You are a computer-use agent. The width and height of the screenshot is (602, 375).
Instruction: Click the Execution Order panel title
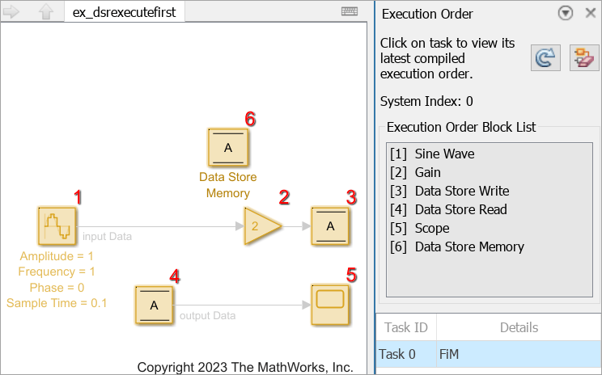(x=427, y=14)
